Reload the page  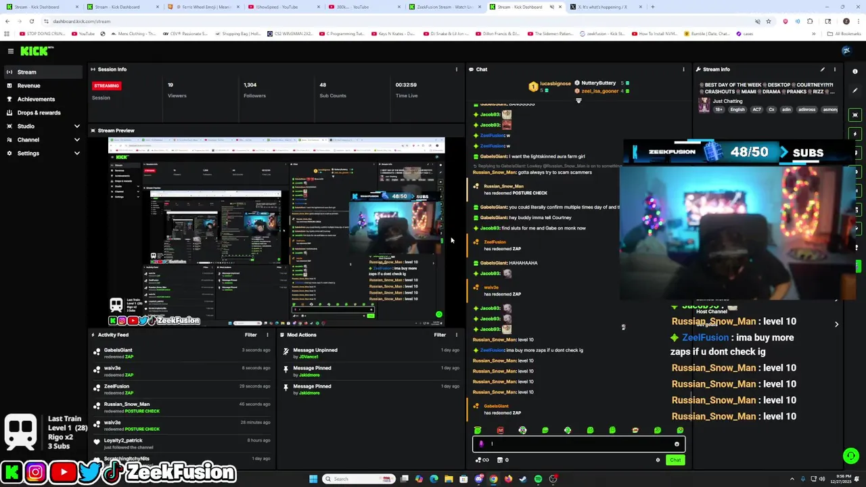31,21
